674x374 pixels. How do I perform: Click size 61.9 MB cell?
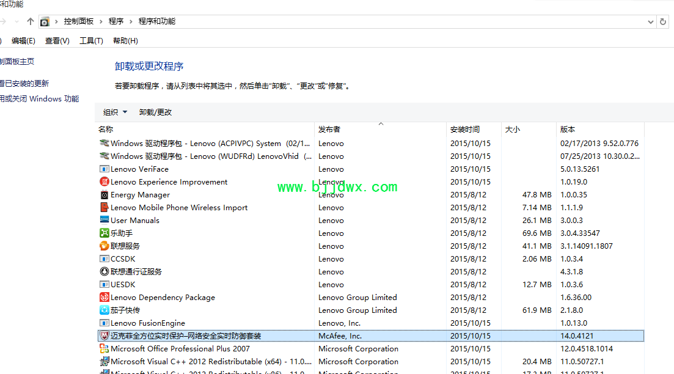click(537, 310)
